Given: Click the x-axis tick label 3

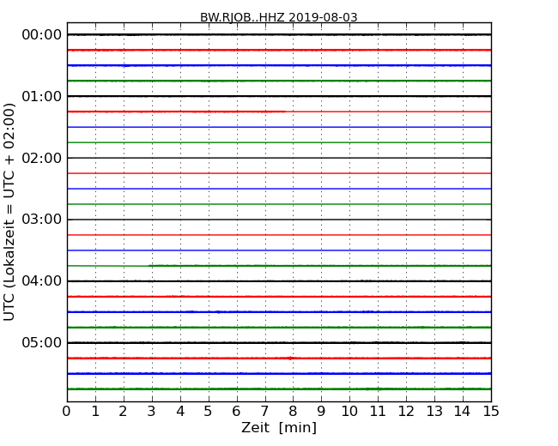Looking at the screenshot, I should coord(152,412).
